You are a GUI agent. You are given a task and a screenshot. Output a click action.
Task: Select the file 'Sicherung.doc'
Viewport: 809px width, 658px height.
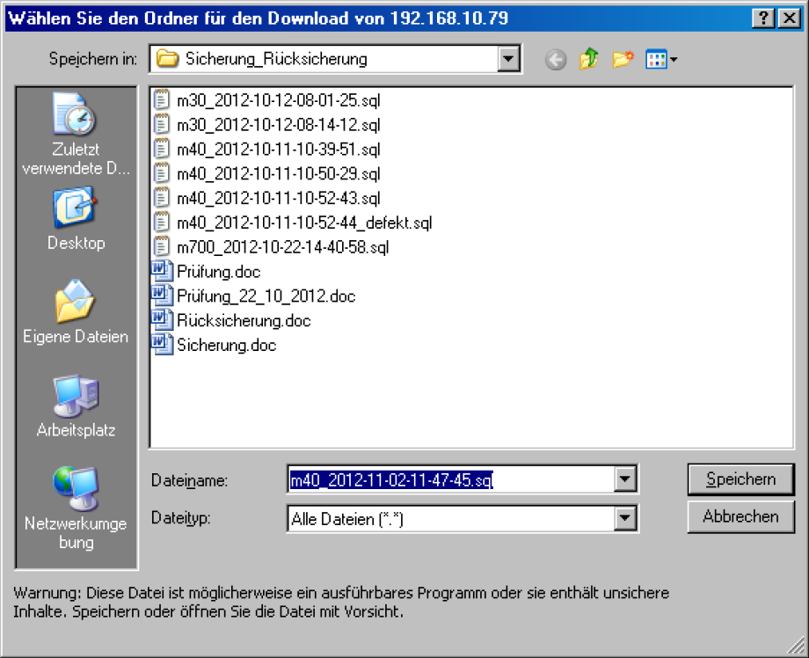(226, 345)
